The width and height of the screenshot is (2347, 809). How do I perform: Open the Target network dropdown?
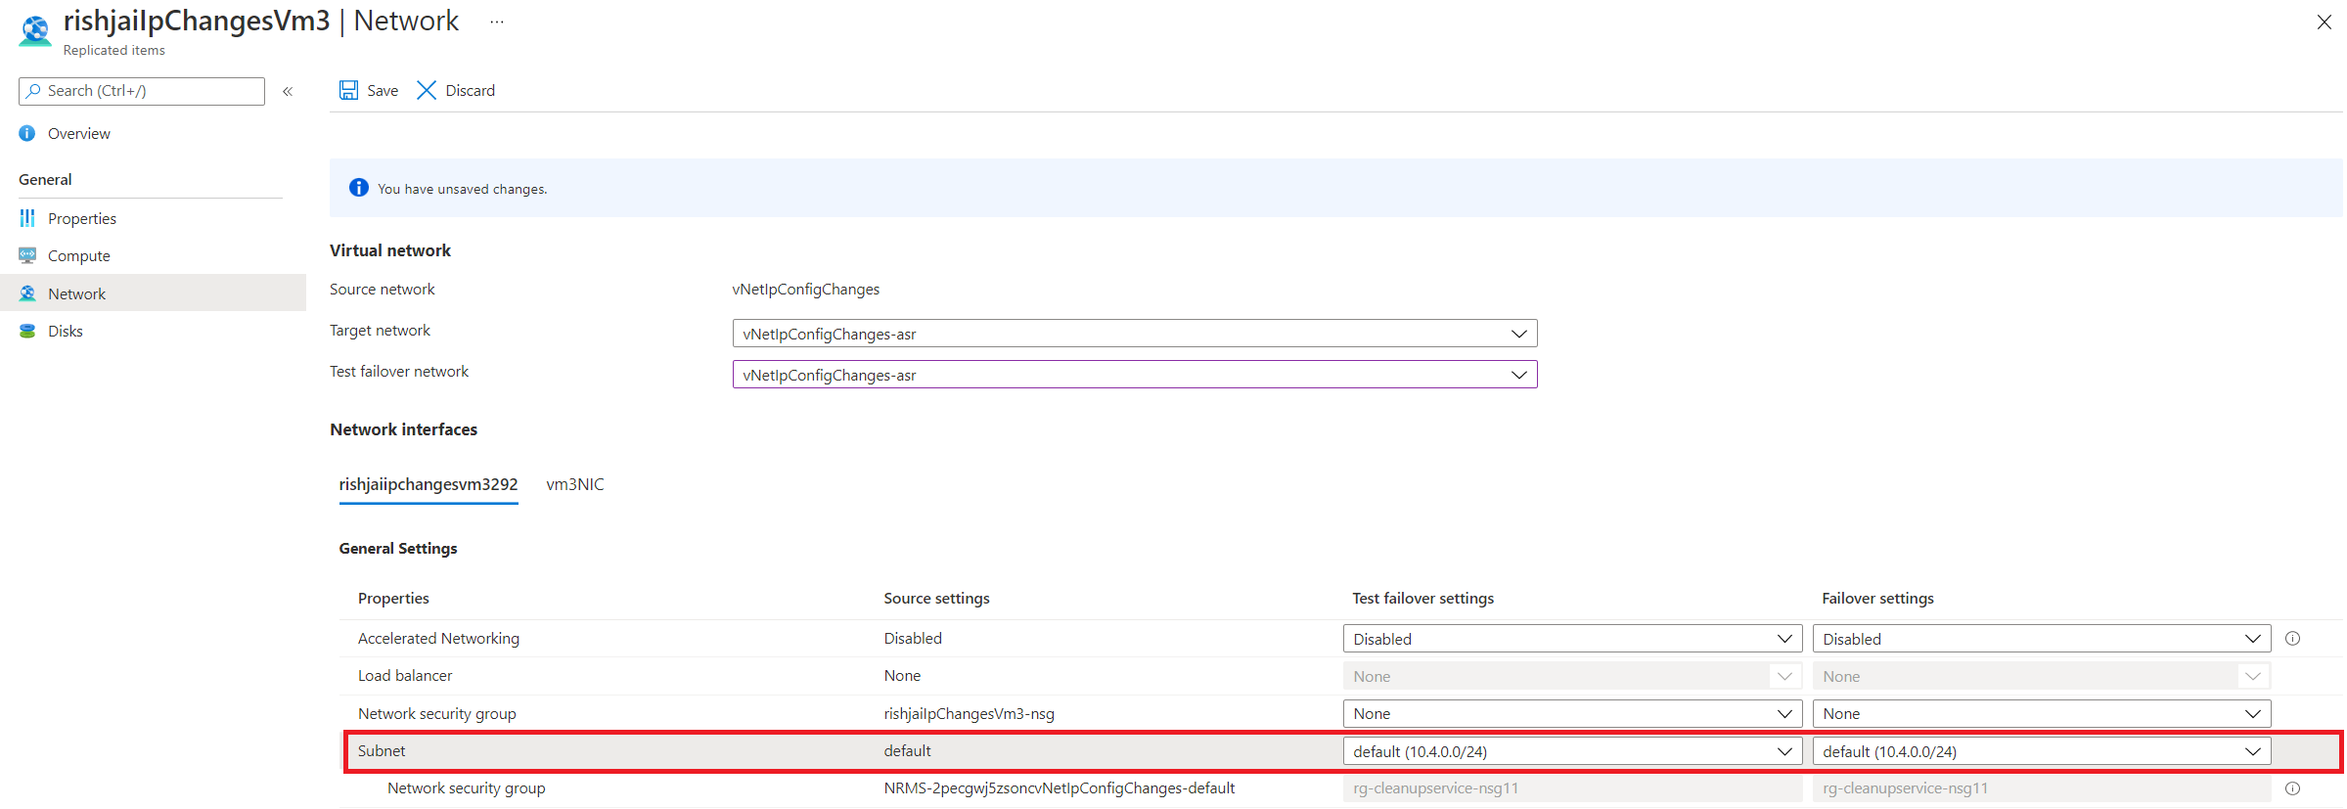pyautogui.click(x=1135, y=334)
